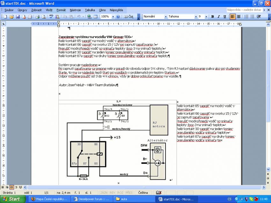
Task: Switch to Normal view icon
Action: click(3, 187)
